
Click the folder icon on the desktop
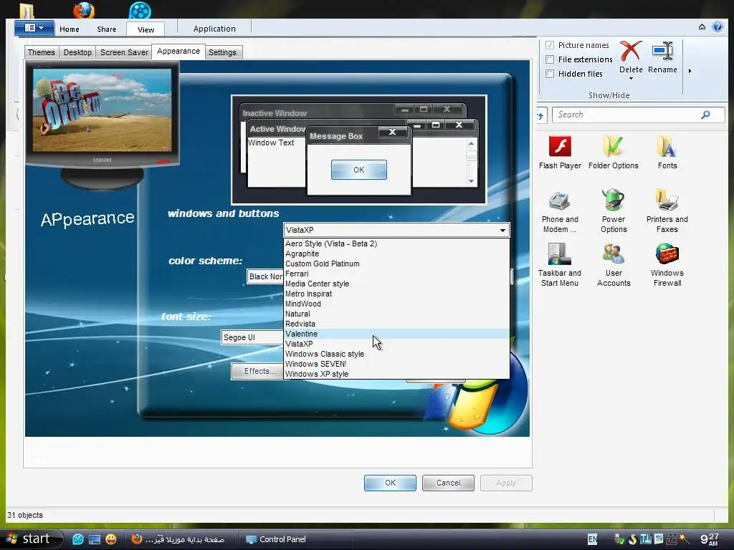pyautogui.click(x=27, y=11)
